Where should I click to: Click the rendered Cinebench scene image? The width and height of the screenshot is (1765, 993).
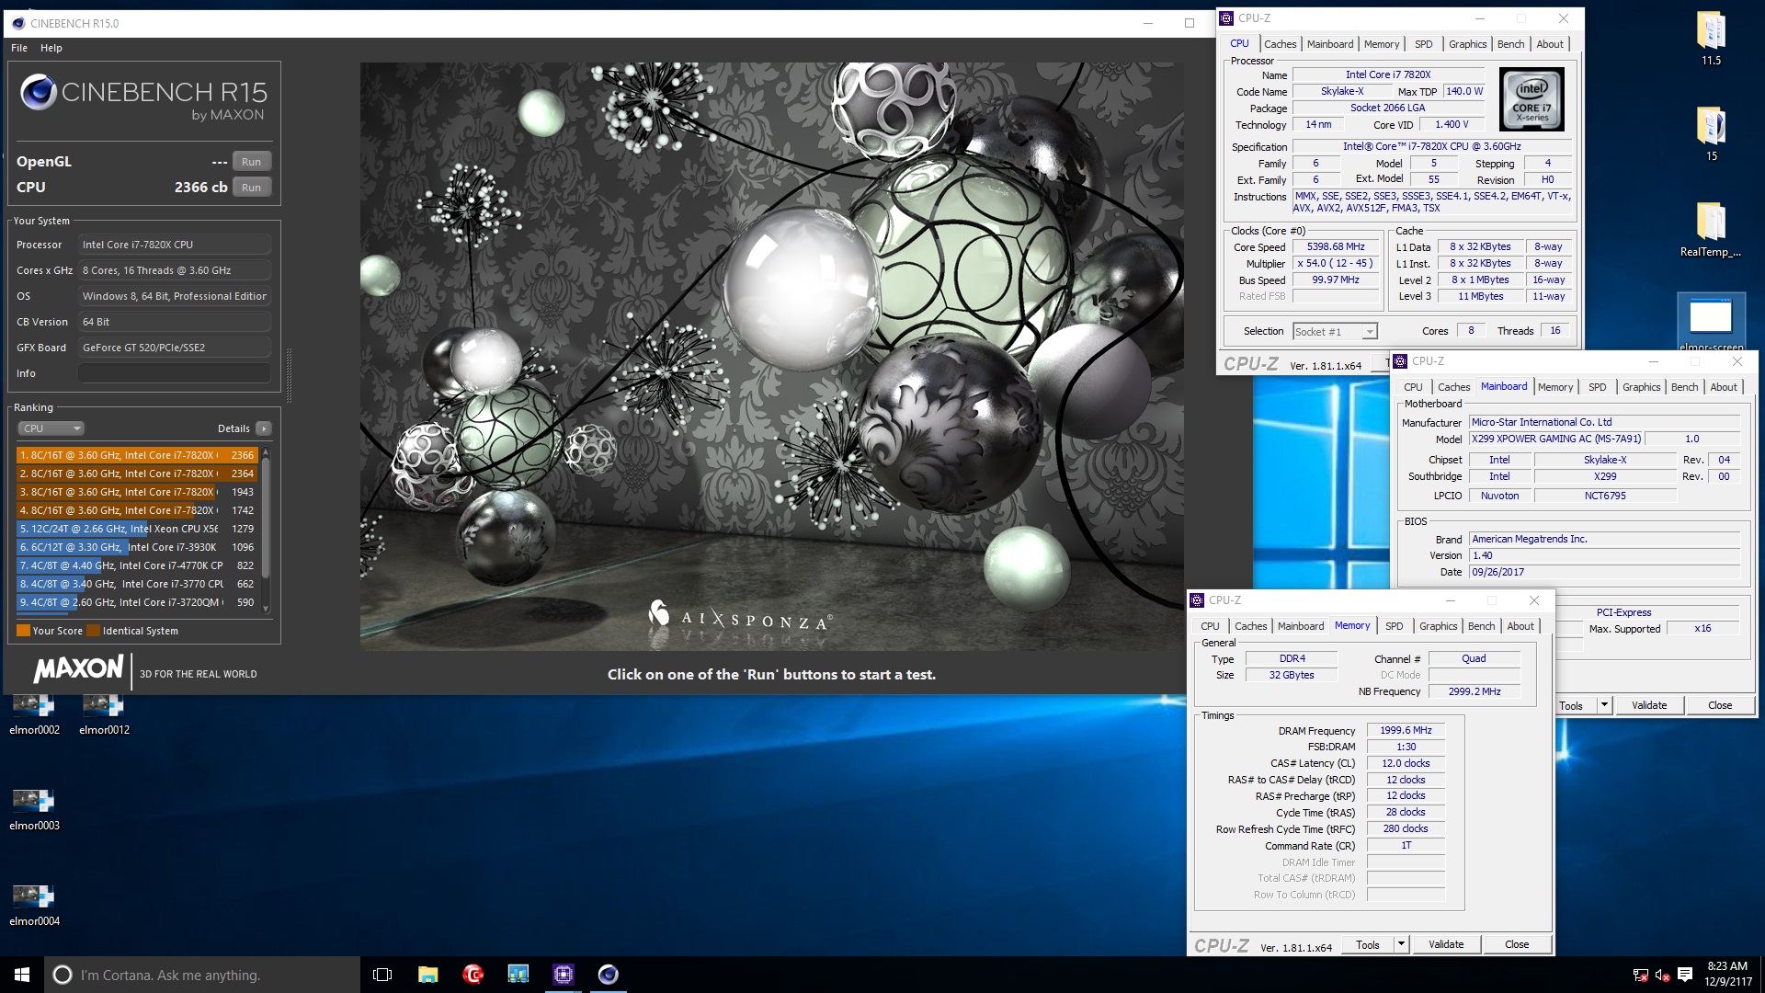click(771, 357)
